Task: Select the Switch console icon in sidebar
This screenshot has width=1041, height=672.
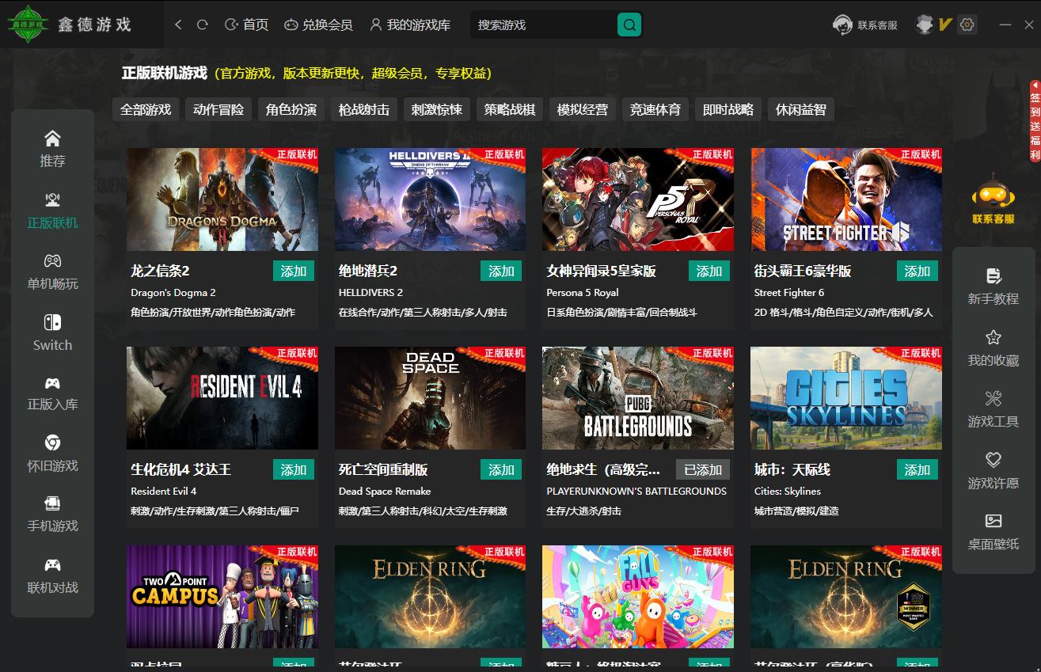Action: pyautogui.click(x=52, y=323)
